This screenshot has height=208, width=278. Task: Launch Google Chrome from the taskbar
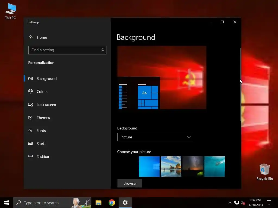coord(112,203)
